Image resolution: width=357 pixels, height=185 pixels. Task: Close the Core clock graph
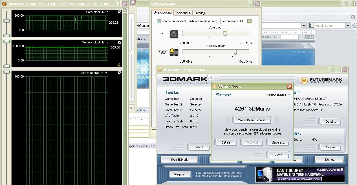[120, 12]
